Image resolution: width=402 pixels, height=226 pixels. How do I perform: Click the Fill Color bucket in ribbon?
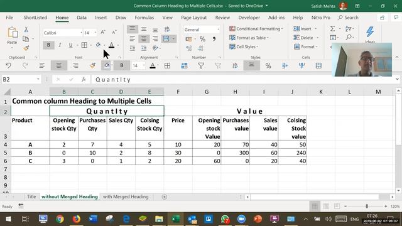click(x=98, y=45)
